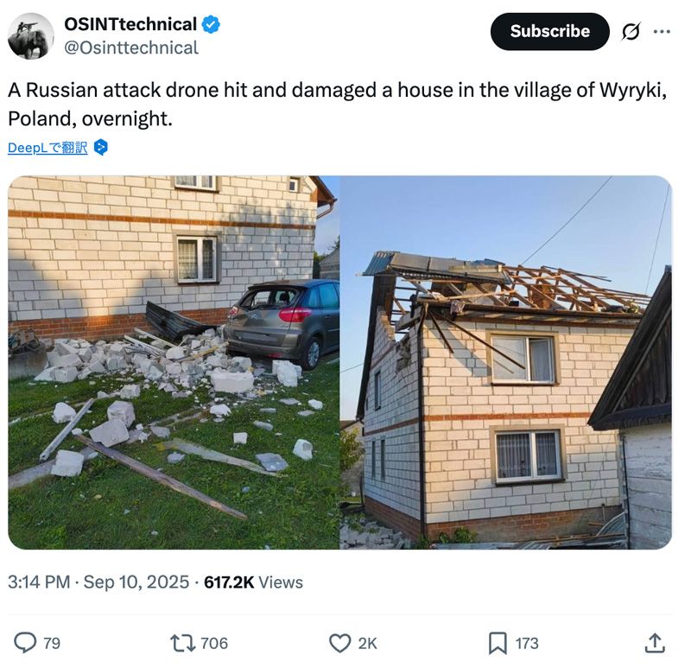Click the 706 reposts count

coord(214,643)
